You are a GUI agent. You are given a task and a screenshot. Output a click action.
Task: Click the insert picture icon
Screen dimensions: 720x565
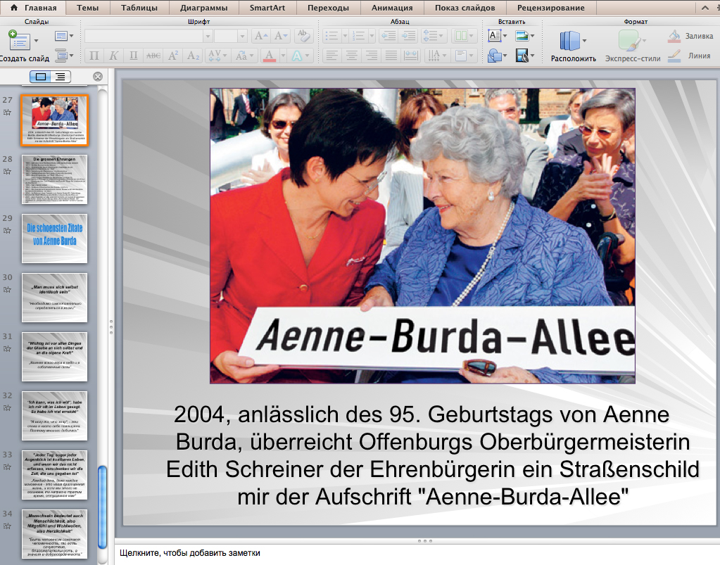tap(522, 36)
